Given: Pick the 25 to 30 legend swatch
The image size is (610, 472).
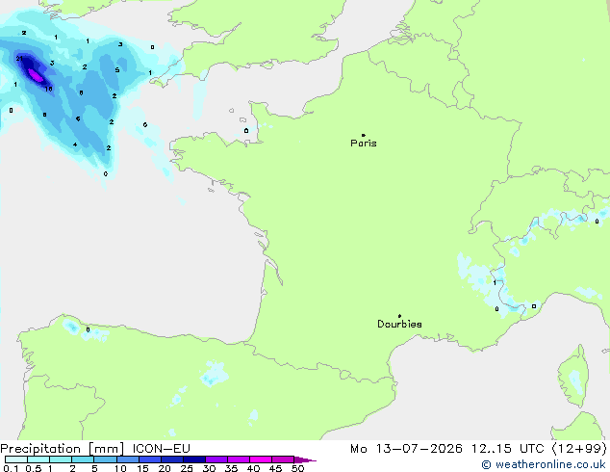Looking at the screenshot, I should coord(193,459).
